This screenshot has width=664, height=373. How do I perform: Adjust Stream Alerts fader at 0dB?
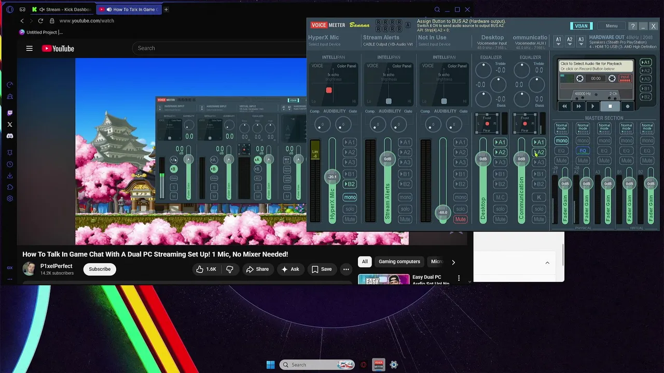point(388,159)
